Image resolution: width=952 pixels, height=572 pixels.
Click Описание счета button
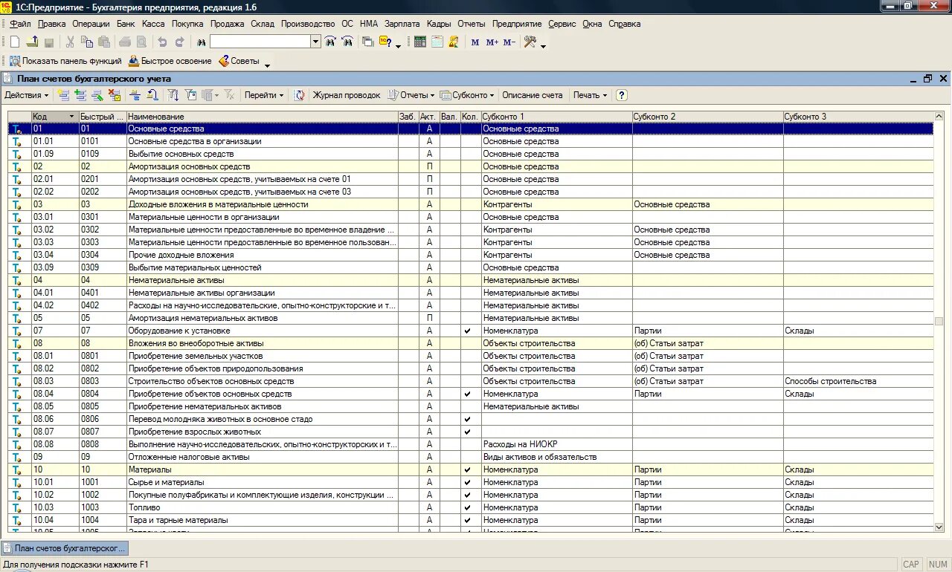click(x=533, y=95)
